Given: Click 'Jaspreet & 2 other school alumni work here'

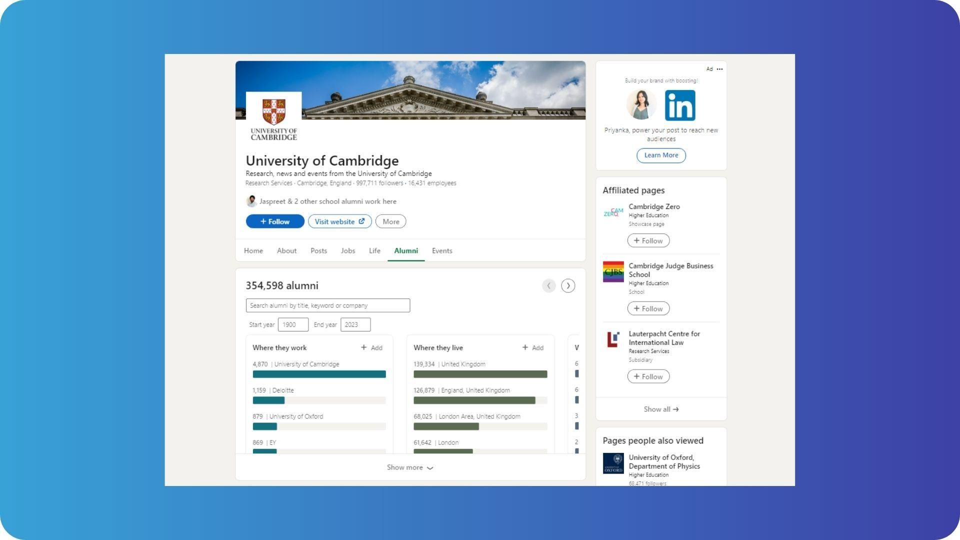Looking at the screenshot, I should pos(328,201).
